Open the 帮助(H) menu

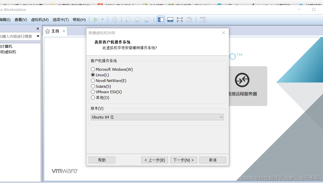[79, 19]
